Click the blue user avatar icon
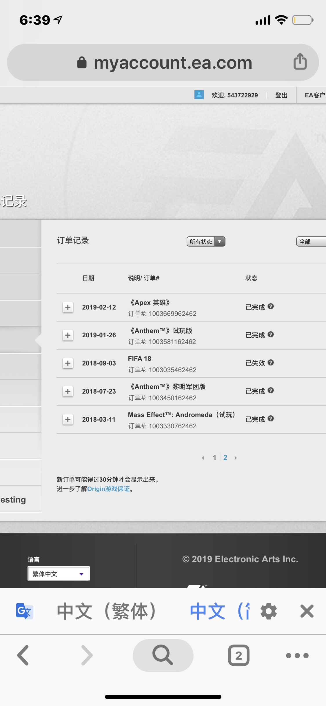326x706 pixels. [x=199, y=95]
